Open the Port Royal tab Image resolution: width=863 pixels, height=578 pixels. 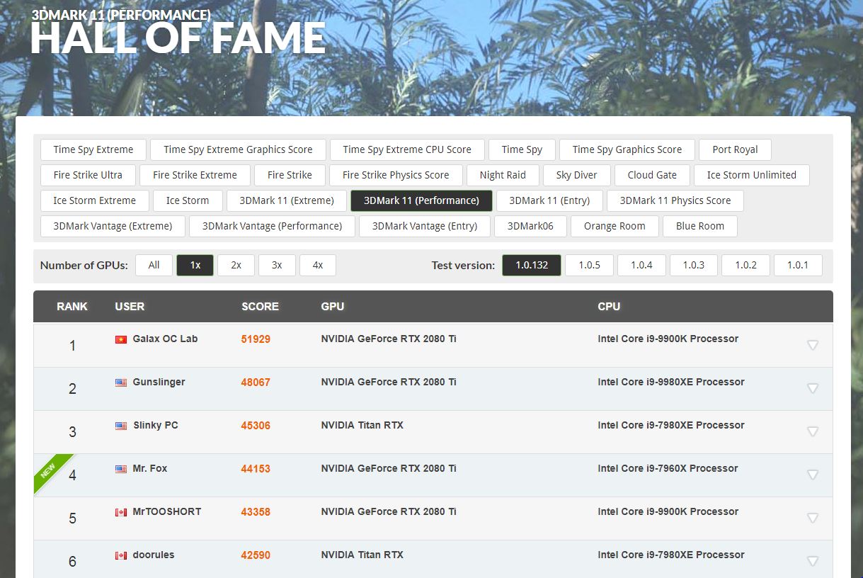click(735, 149)
